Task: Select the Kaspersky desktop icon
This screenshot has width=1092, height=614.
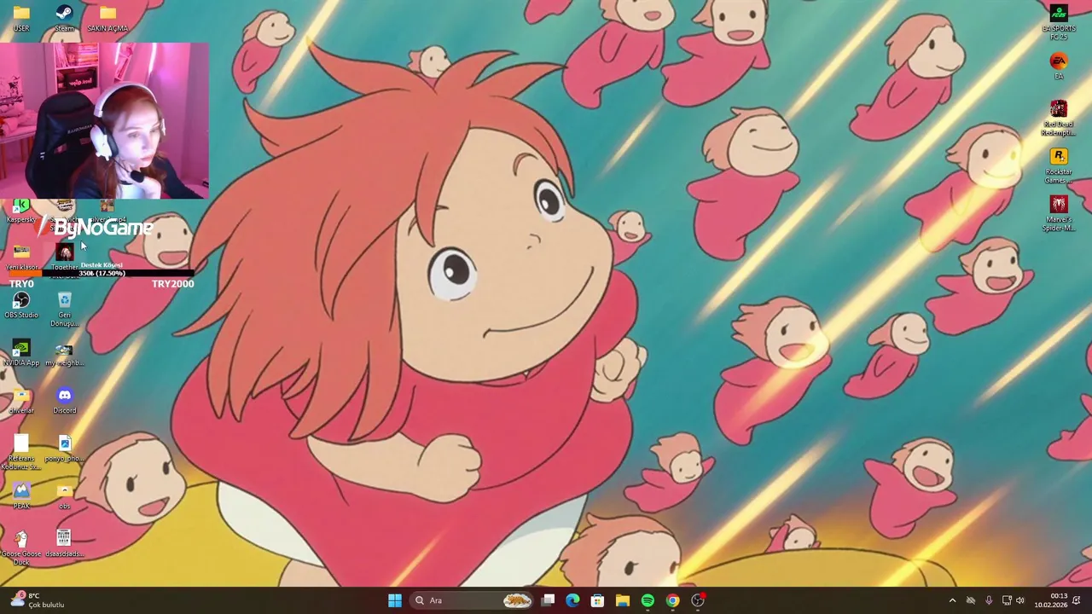Action: pyautogui.click(x=21, y=211)
